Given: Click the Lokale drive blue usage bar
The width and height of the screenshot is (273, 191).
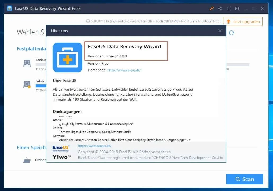Looking at the screenshot, I should pyautogui.click(x=41, y=86).
